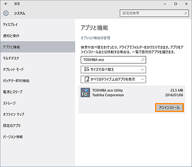Click the Toshiba Corporation publisher text
The width and height of the screenshot is (192, 167).
click(108, 95)
